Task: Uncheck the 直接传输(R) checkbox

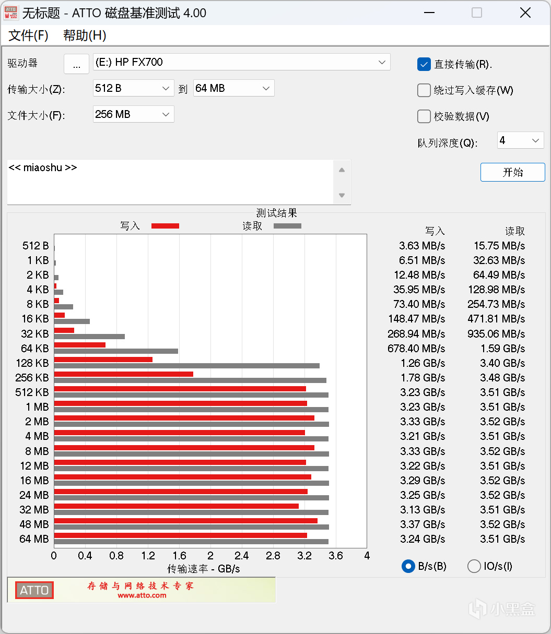Action: (424, 64)
